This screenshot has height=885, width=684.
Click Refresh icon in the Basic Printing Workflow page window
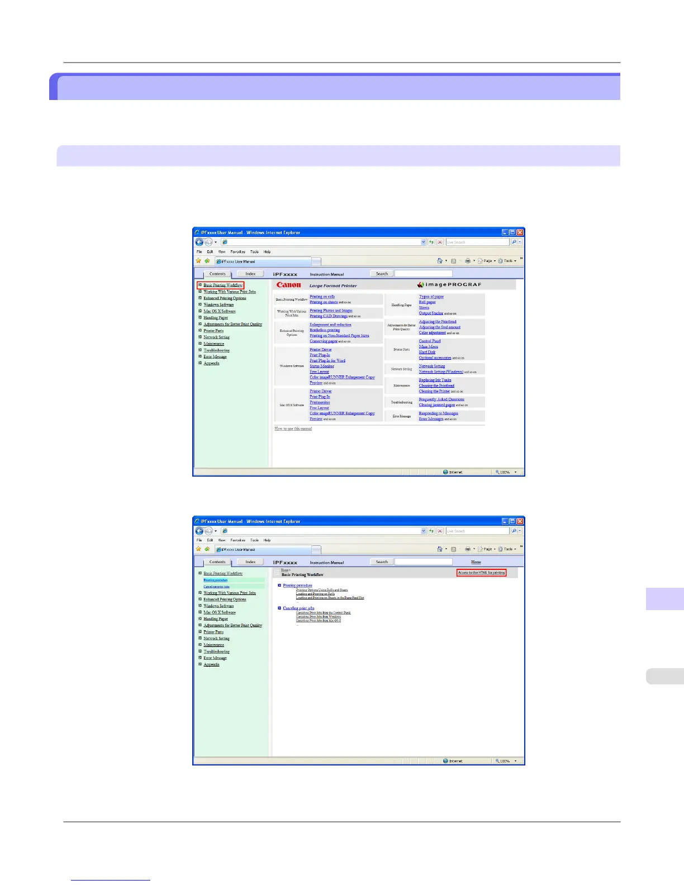tap(431, 531)
